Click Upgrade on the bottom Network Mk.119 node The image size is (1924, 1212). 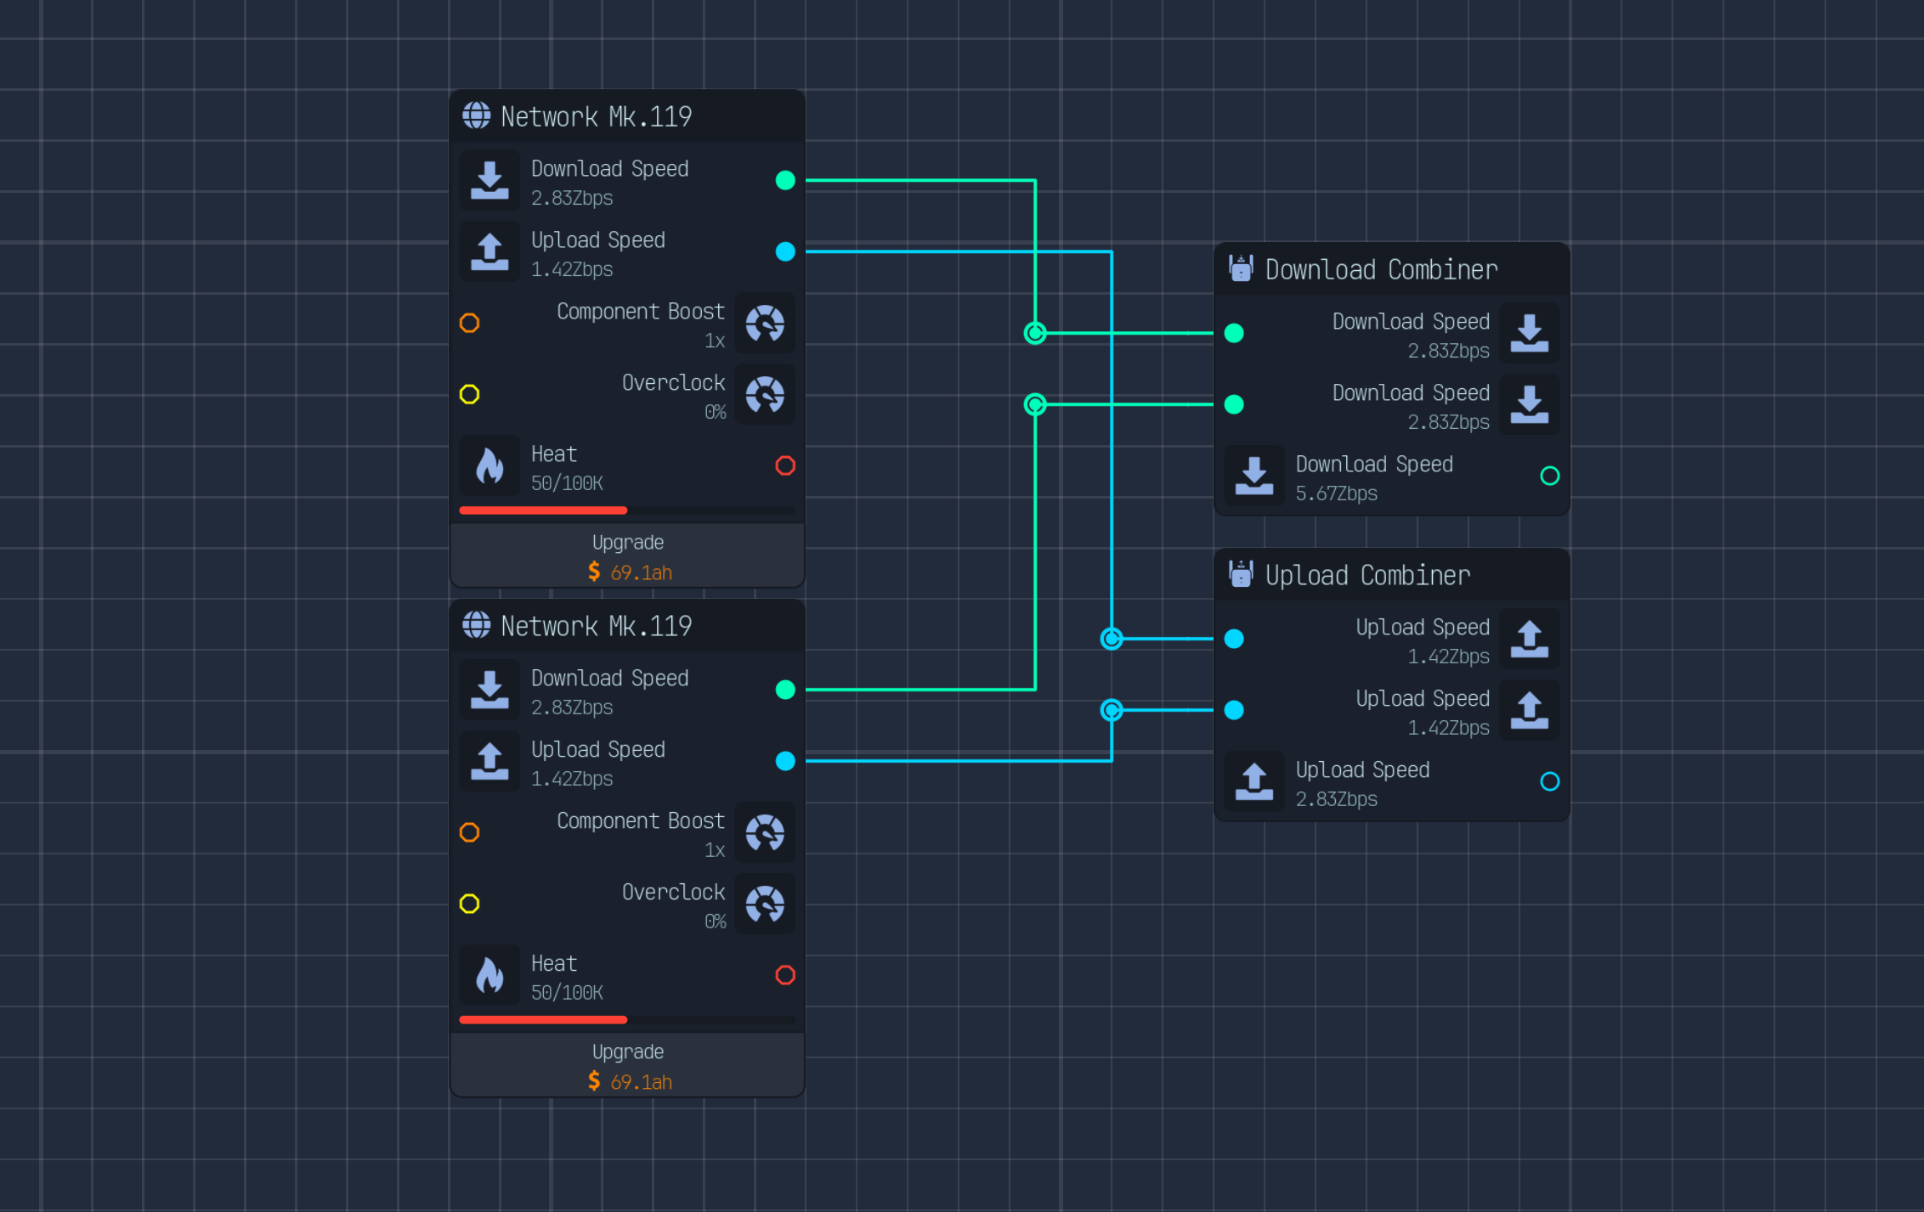point(627,1066)
